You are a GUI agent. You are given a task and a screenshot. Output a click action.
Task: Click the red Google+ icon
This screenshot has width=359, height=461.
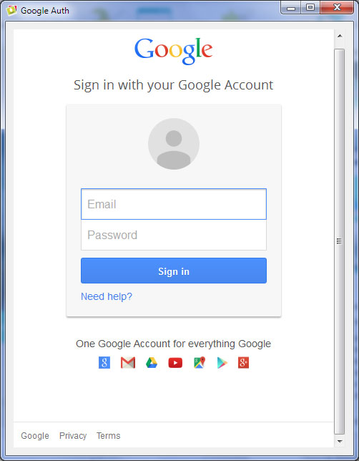point(244,362)
